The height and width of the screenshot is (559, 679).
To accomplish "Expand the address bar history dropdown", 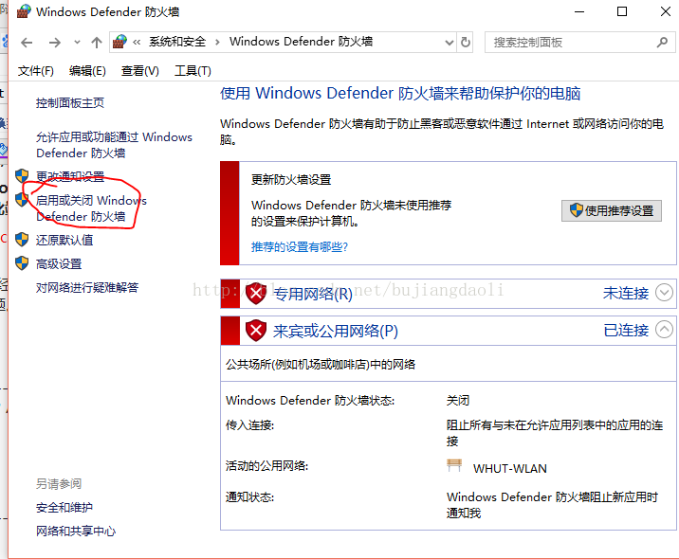I will pyautogui.click(x=450, y=43).
